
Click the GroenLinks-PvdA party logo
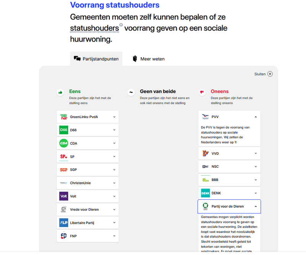point(64,117)
